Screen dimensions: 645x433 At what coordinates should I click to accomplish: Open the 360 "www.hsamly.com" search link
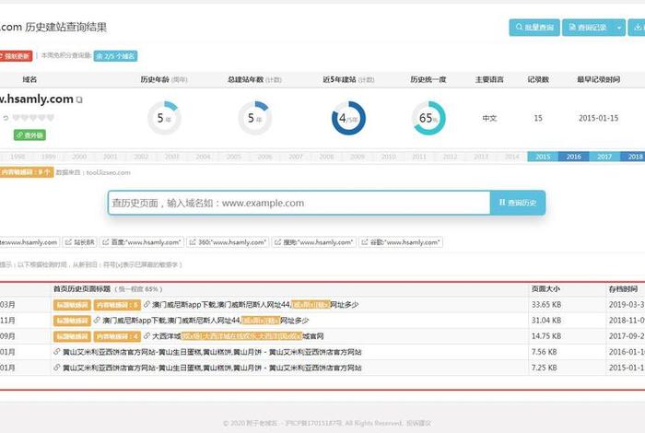coord(228,242)
